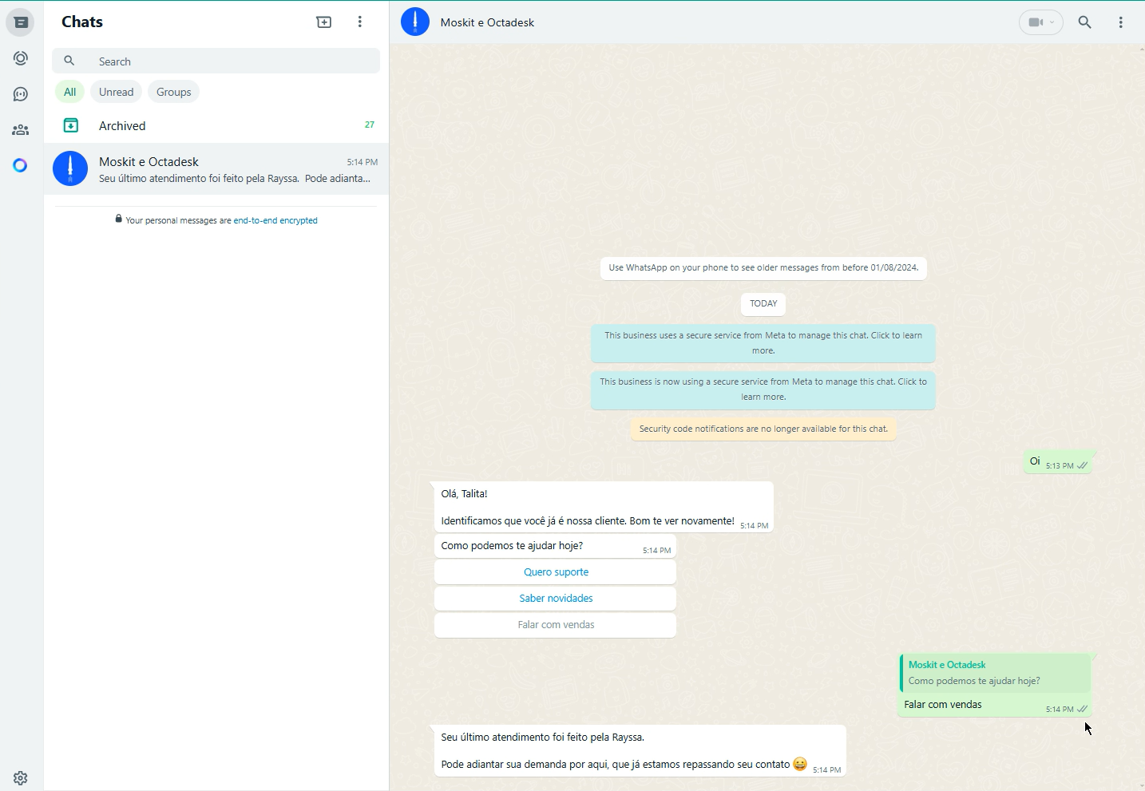Click Moskit e Octadesk name in header
1145x791 pixels.
(x=488, y=23)
